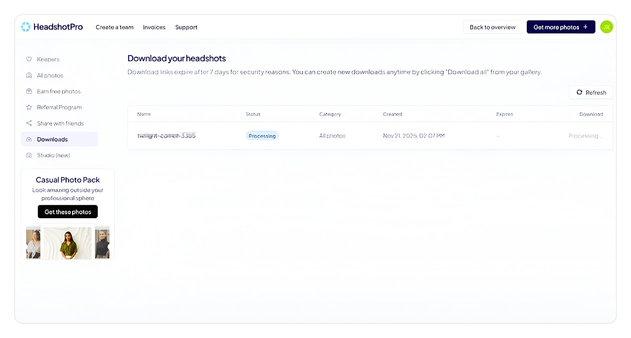The width and height of the screenshot is (631, 338).
Task: Click the Studio (new) camera icon
Action: (29, 155)
